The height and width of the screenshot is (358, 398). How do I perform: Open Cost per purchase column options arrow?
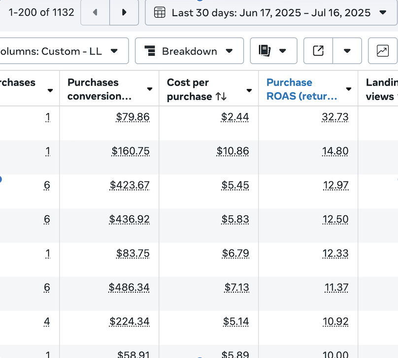[x=249, y=90]
